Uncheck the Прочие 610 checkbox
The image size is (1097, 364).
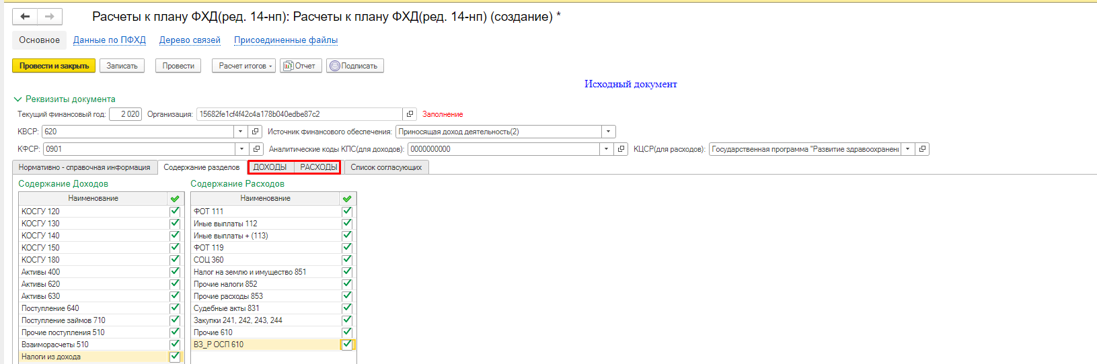click(347, 332)
